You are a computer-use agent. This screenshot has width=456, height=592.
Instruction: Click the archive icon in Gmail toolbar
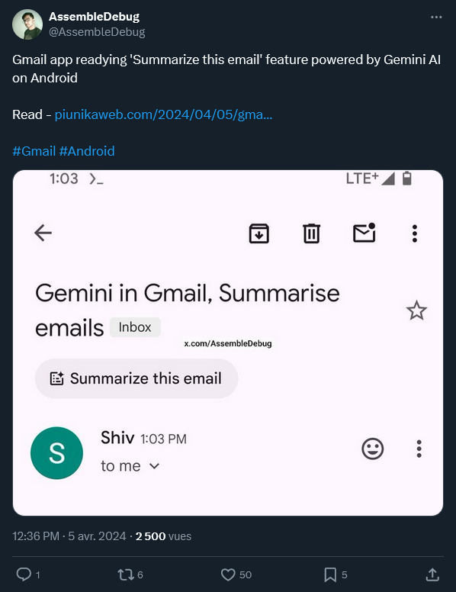click(x=259, y=233)
